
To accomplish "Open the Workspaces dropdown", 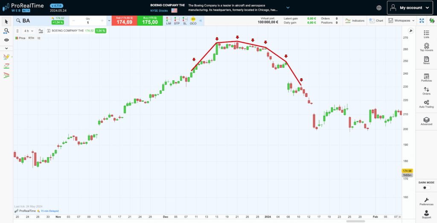I will pyautogui.click(x=401, y=21).
